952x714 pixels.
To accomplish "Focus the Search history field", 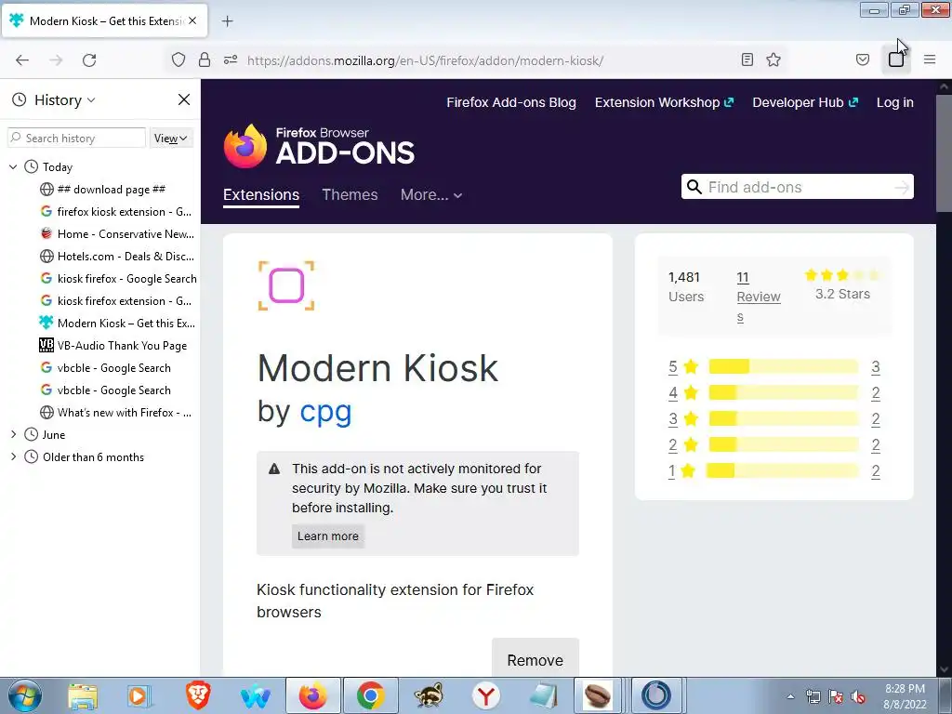I will click(76, 138).
